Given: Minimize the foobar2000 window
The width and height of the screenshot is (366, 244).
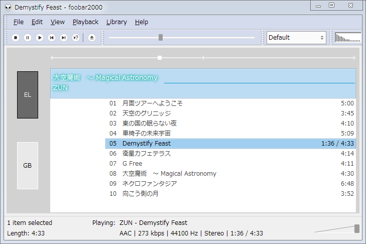Looking at the screenshot, I should [318, 6].
